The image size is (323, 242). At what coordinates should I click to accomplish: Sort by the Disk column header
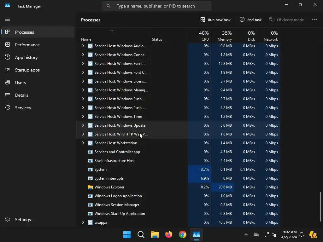(245, 36)
